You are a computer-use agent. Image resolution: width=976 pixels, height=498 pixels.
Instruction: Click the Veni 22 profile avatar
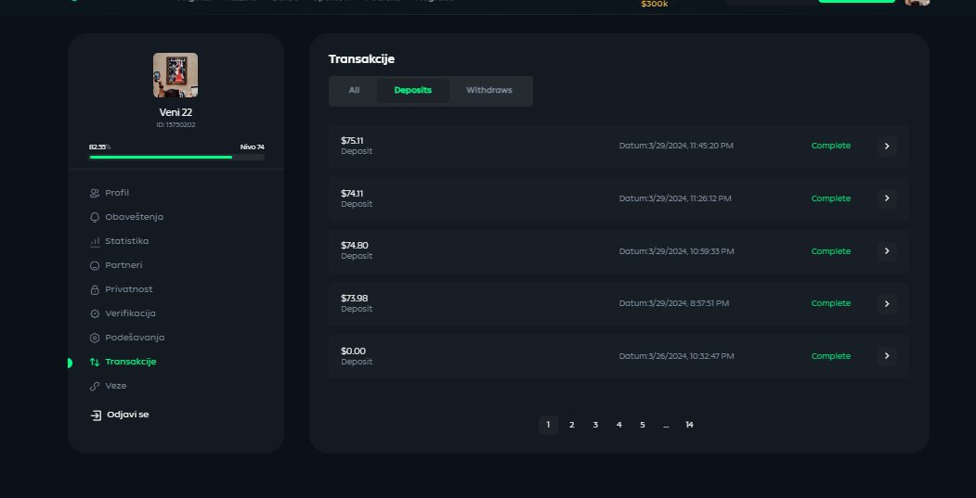(176, 75)
